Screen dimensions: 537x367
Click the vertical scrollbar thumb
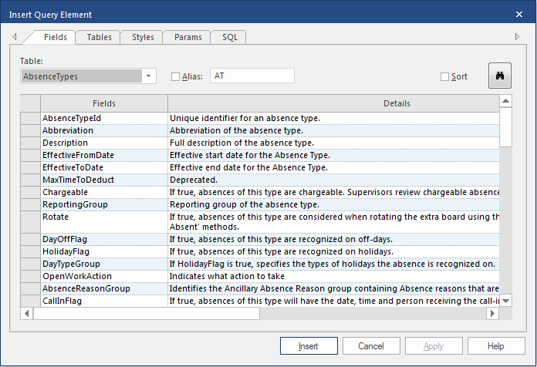click(x=505, y=127)
